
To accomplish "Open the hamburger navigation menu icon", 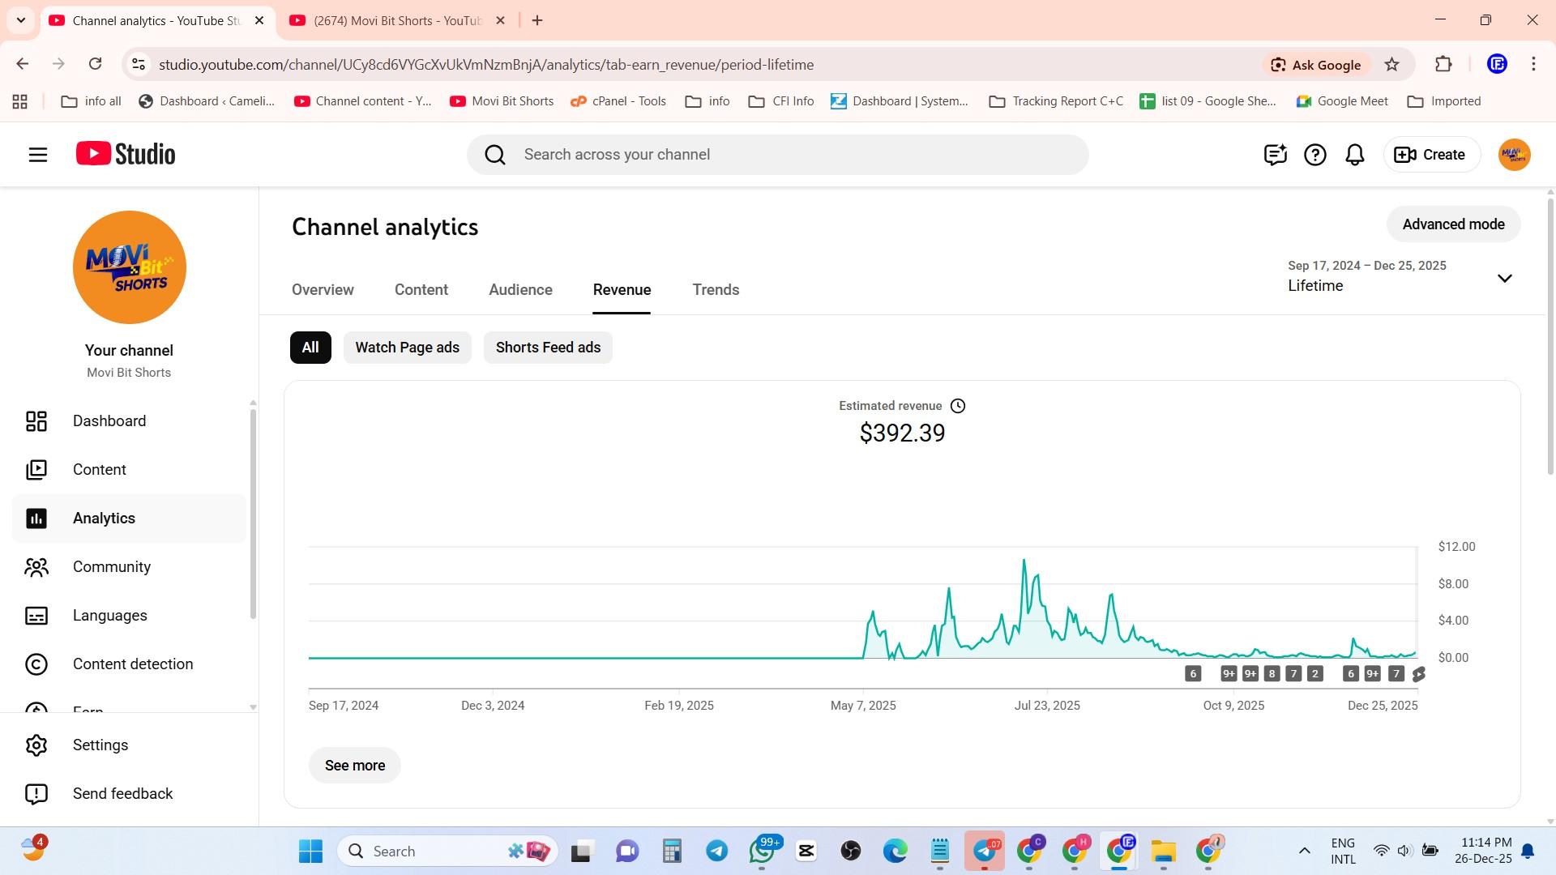I will pyautogui.click(x=38, y=155).
